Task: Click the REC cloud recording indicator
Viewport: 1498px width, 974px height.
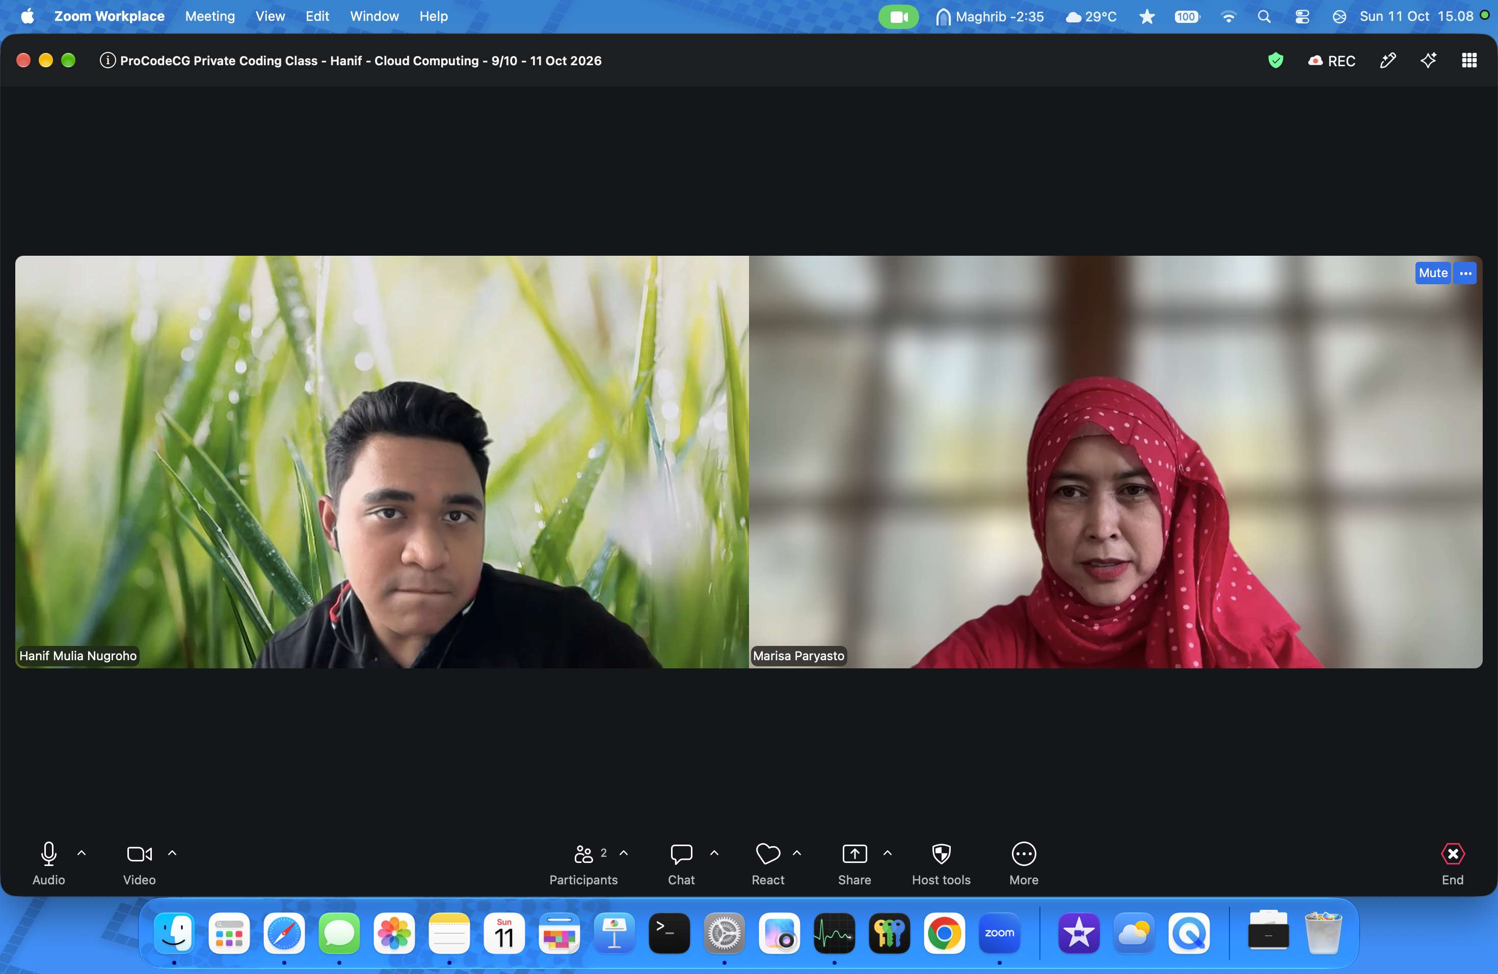Action: [x=1331, y=61]
